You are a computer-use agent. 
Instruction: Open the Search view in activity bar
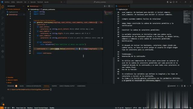pos(3,12)
